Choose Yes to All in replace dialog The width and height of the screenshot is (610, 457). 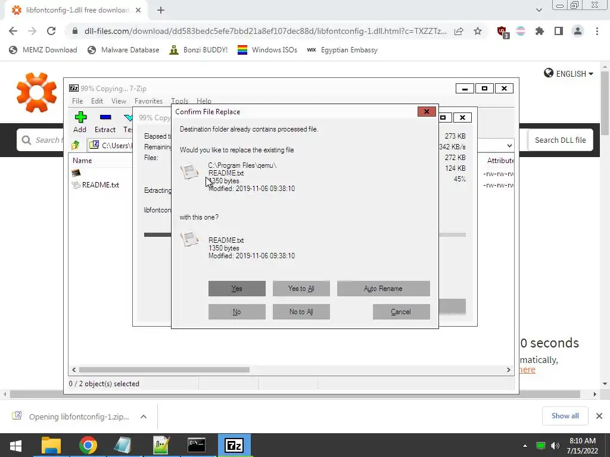pyautogui.click(x=301, y=289)
